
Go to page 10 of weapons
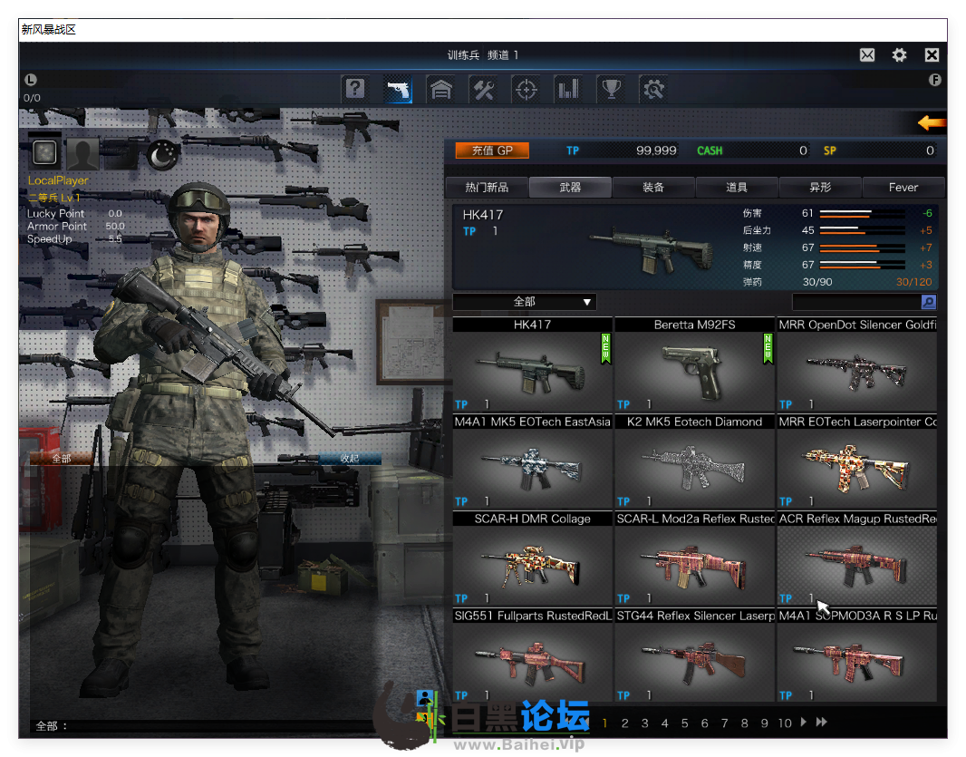[x=784, y=723]
